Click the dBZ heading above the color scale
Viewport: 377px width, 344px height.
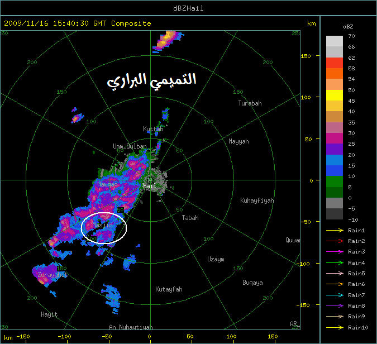tap(348, 27)
